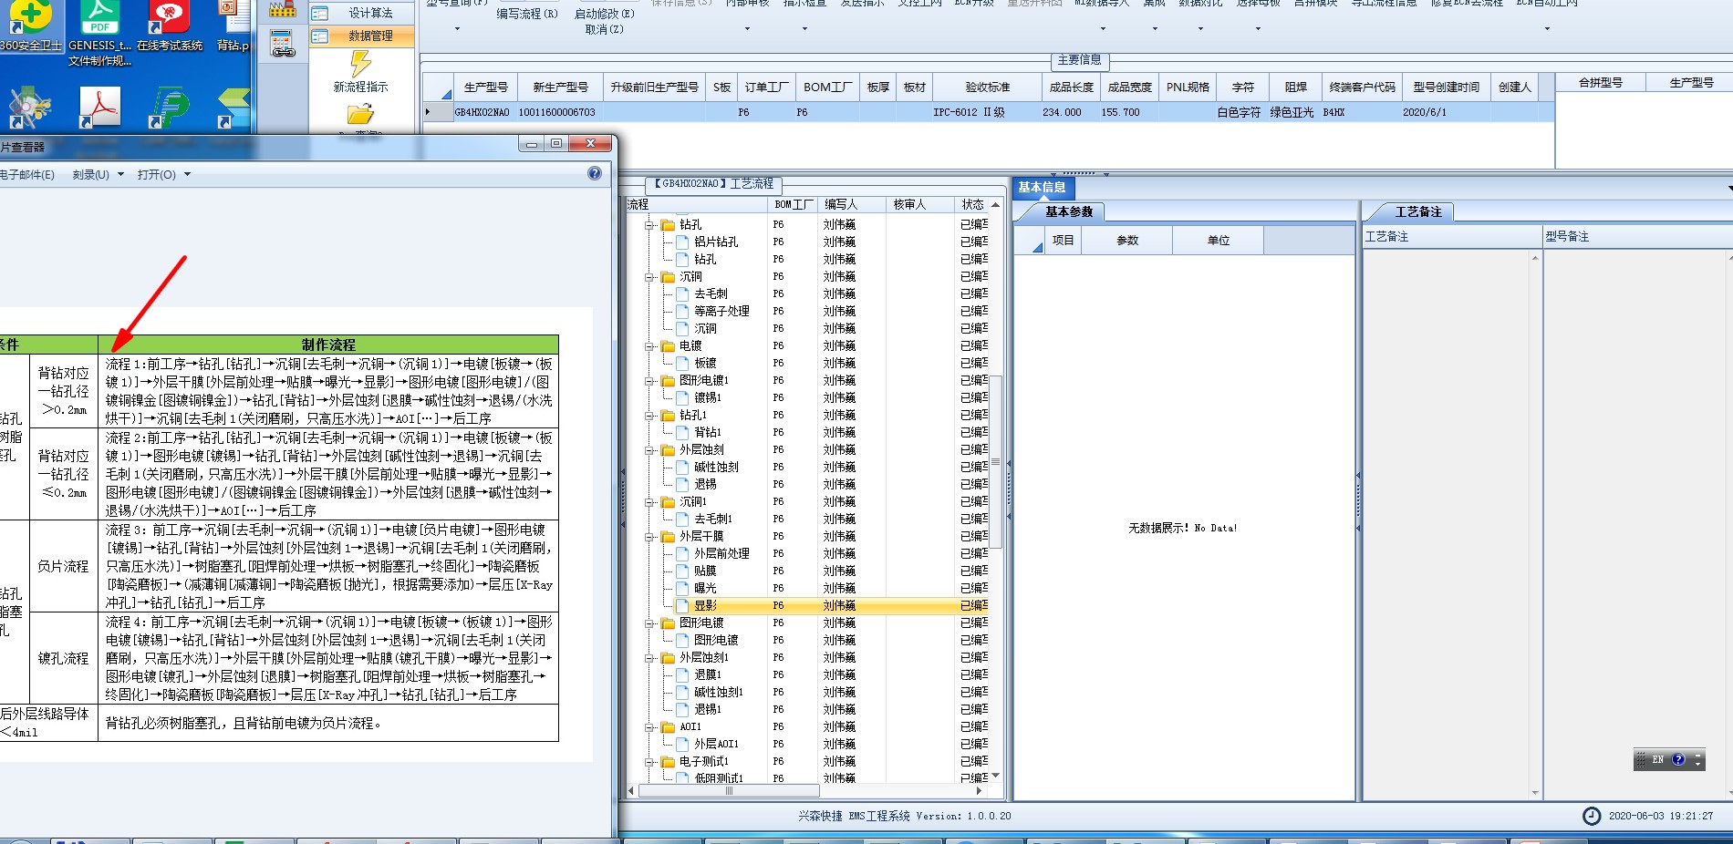
Task: Select the 铝片钻孔 process item
Action: (716, 242)
